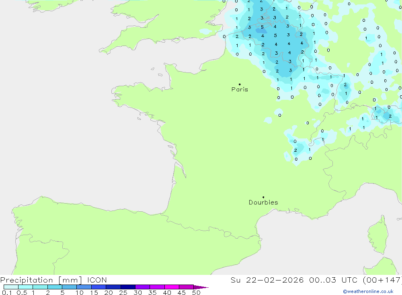Click the Dourbies city label
Viewport: 402px width, 295px height.
click(263, 202)
